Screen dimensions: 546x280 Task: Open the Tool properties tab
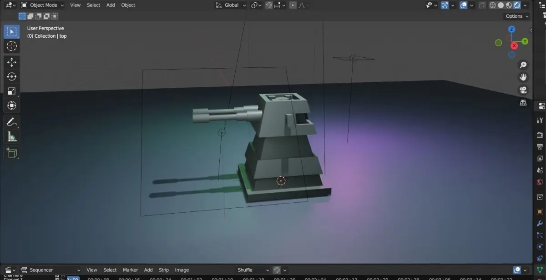point(540,120)
